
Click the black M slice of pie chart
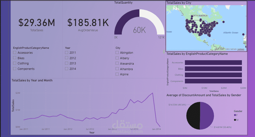click(x=193, y=116)
